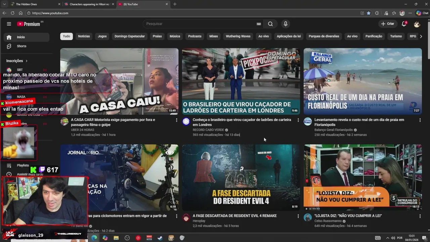Open a new browser tab with plus
Image resolution: width=430 pixels, height=242 pixels.
point(175,4)
